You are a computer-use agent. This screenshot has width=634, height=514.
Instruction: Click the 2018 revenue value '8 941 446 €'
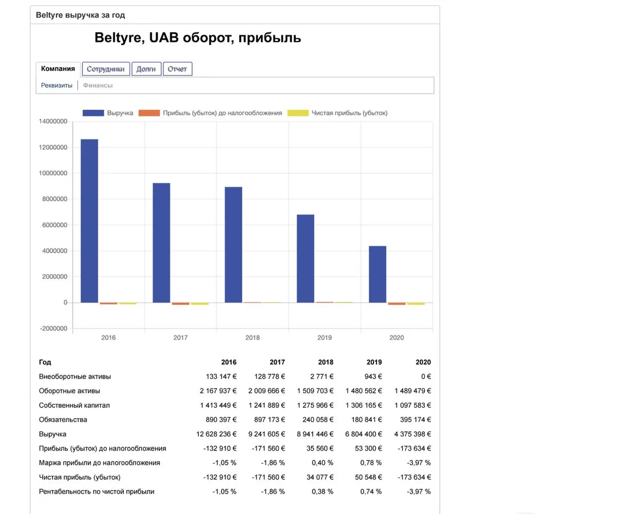click(x=315, y=434)
